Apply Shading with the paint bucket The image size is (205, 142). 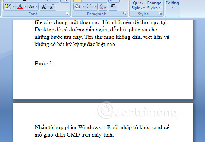(x=78, y=7)
